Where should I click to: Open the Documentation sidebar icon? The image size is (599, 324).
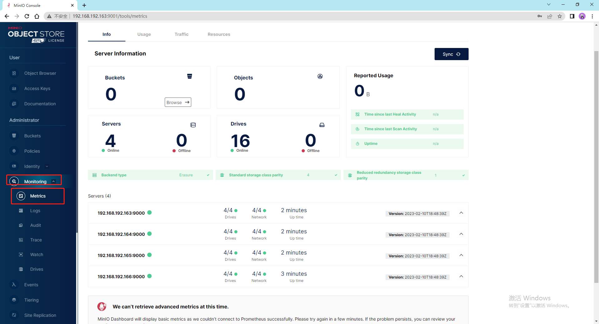(x=14, y=104)
